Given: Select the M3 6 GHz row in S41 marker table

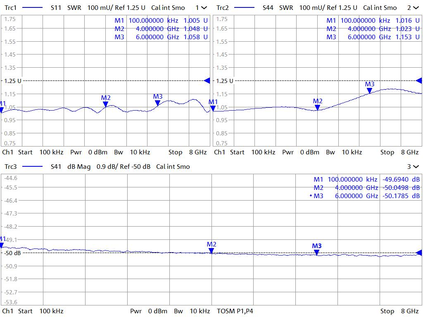Looking at the screenshot, I should (x=366, y=196).
